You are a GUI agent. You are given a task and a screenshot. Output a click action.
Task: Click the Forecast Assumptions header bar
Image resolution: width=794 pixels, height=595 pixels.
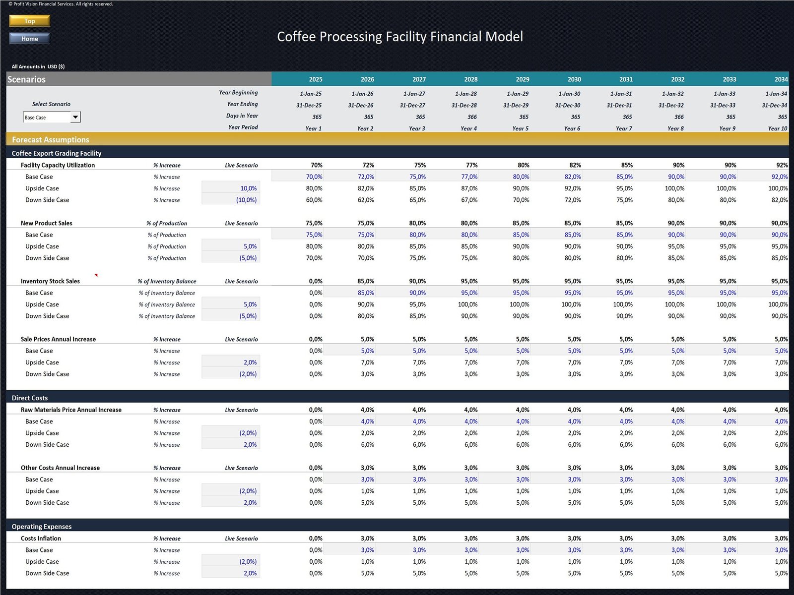pyautogui.click(x=50, y=140)
